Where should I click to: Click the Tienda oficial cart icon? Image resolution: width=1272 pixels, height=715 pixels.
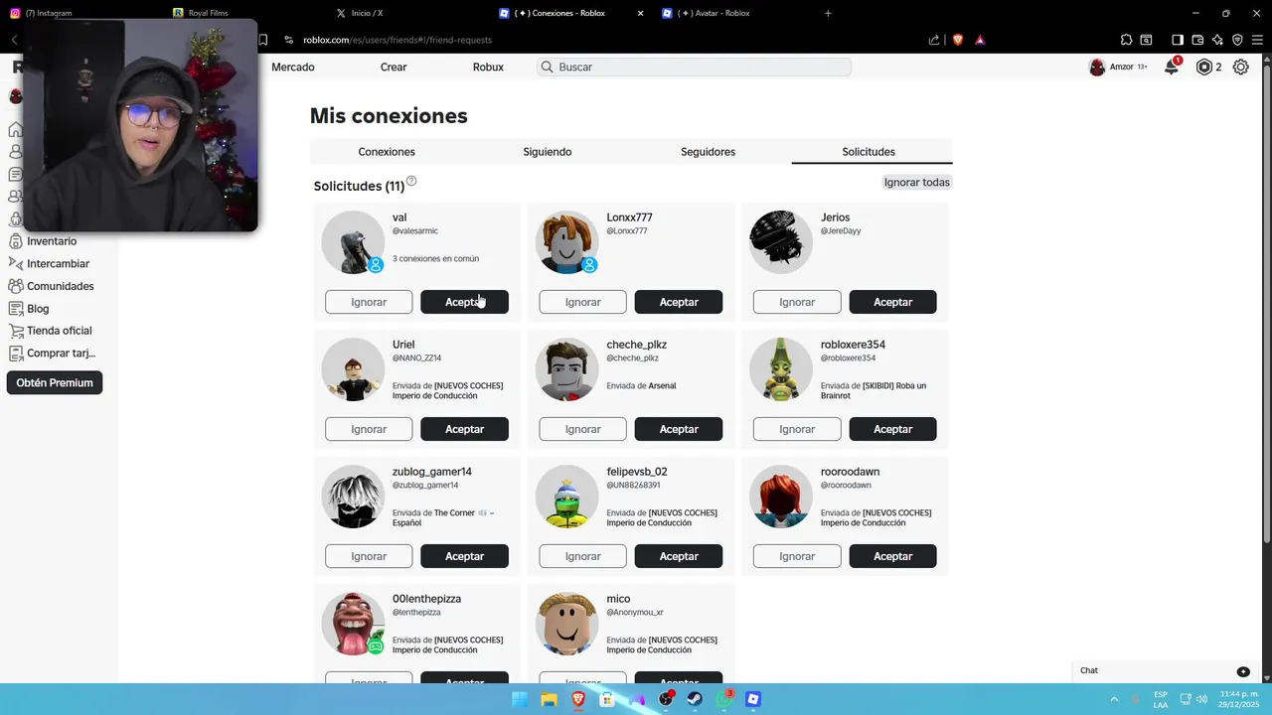click(16, 331)
